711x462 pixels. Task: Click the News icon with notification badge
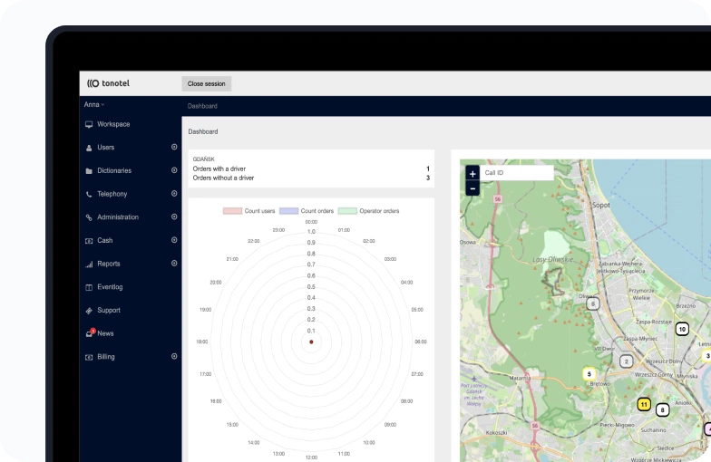tap(89, 333)
